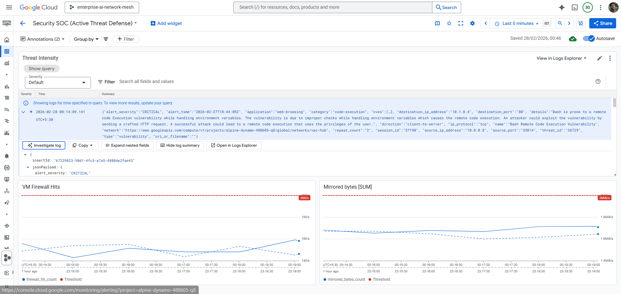The width and height of the screenshot is (621, 294).
Task: Click Expand nested fields button
Action: [127, 145]
